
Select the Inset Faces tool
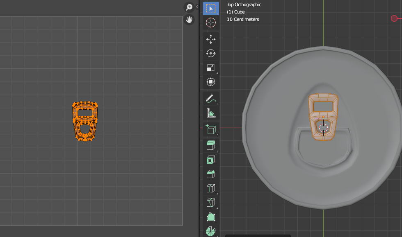pyautogui.click(x=211, y=160)
